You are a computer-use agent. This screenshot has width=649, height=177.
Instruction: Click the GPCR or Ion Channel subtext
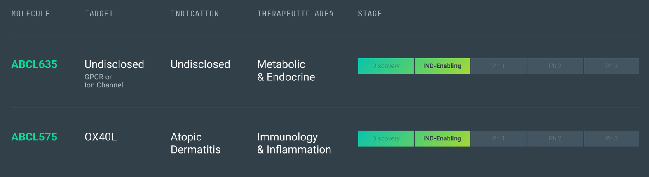104,81
